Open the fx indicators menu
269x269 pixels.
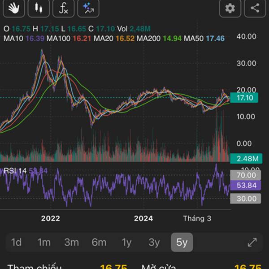(64, 8)
